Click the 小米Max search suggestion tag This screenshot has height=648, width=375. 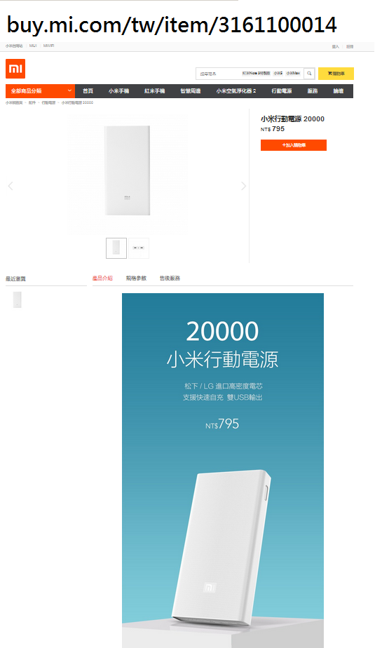pyautogui.click(x=294, y=73)
